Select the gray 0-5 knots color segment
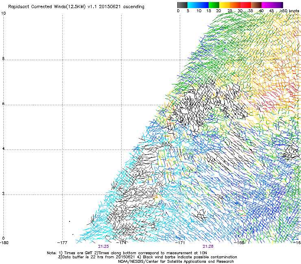The width and height of the screenshot is (301, 264). 182,5
